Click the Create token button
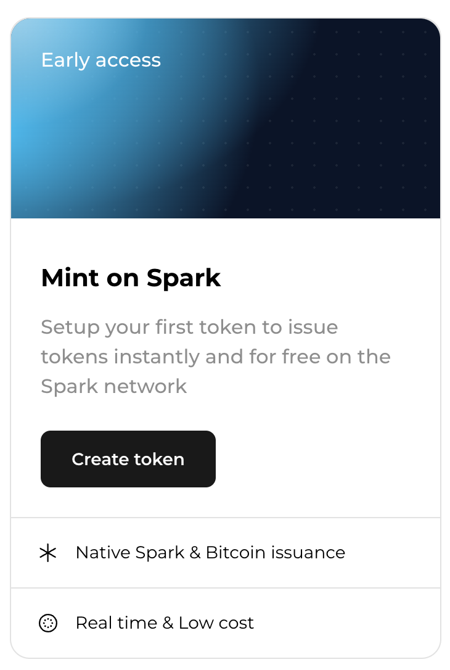 128,459
